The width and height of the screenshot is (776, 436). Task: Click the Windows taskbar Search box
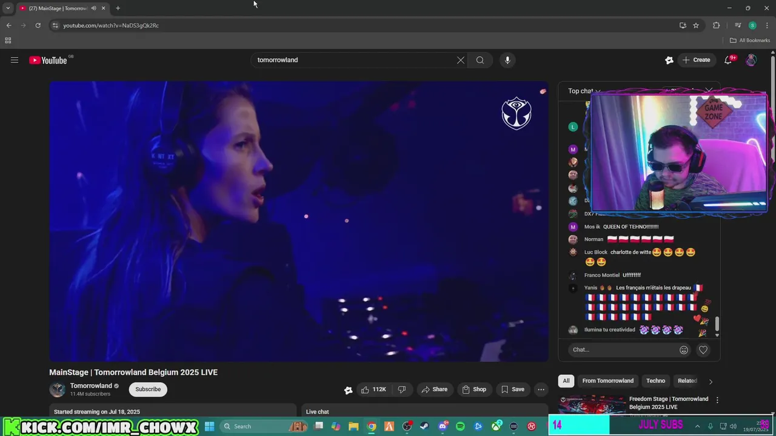point(264,426)
